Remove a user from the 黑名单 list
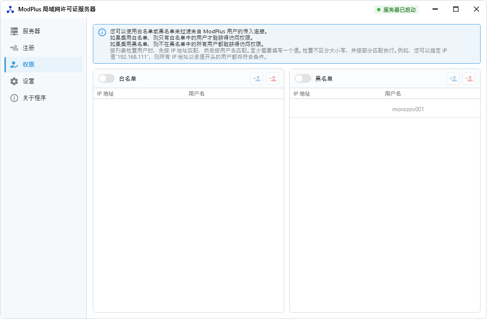Image resolution: width=487 pixels, height=319 pixels. [469, 78]
